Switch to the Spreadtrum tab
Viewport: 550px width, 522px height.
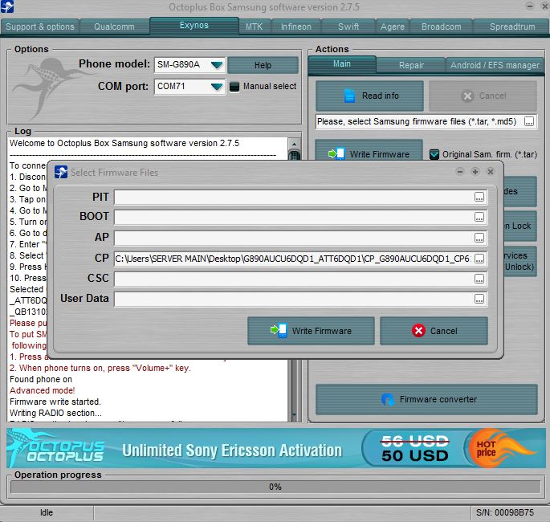tap(512, 27)
